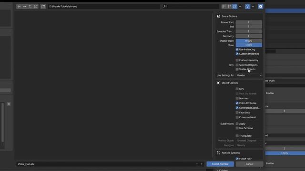305x171 pixels.
Task: Open filter settings dropdown arrow
Action: [253, 6]
